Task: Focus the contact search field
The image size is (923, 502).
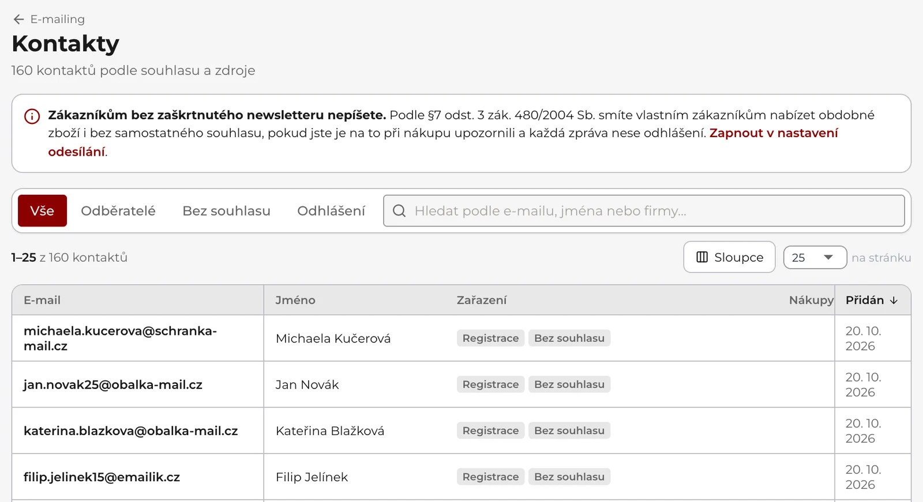Action: point(644,211)
